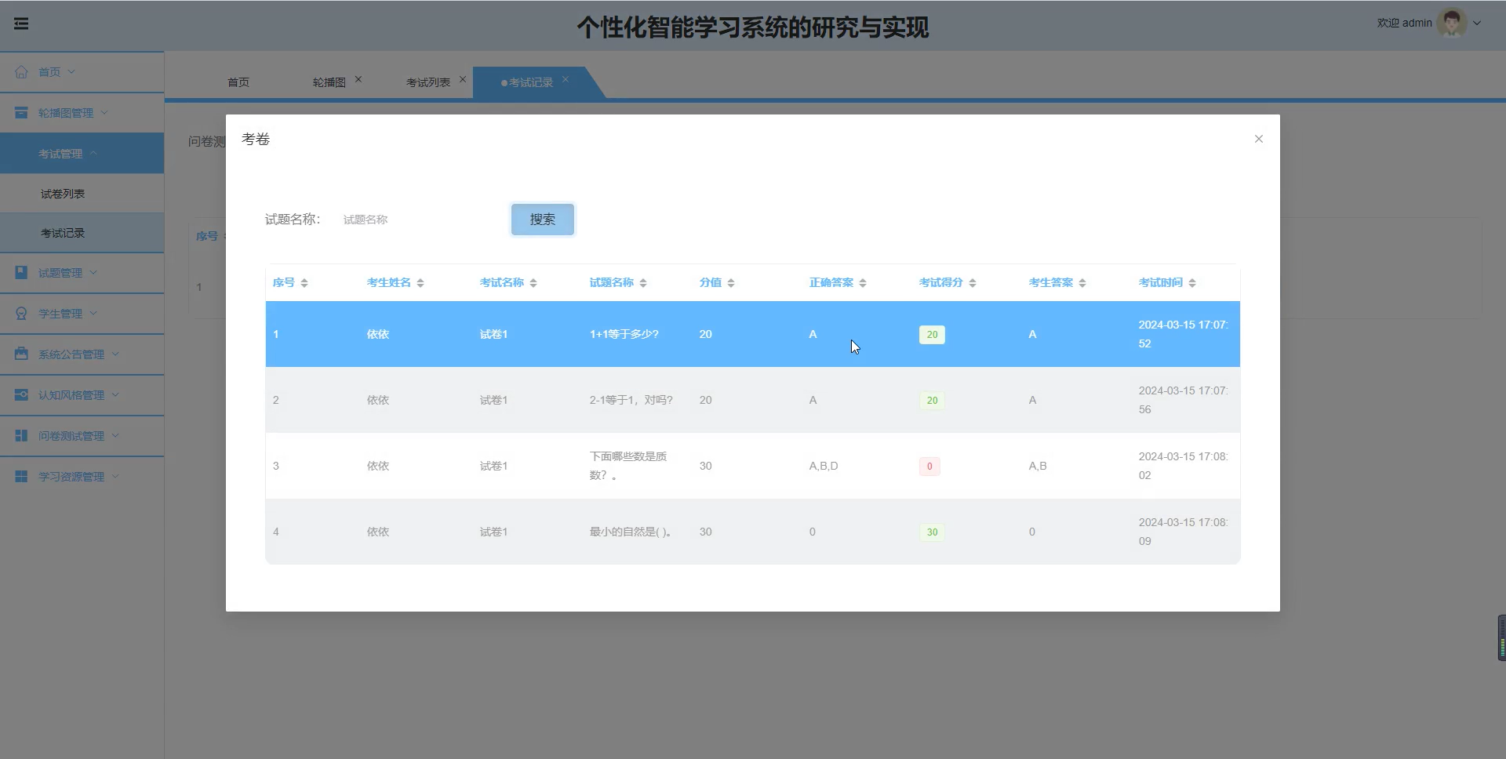This screenshot has height=759, width=1506.
Task: Switch to the 首页 tab
Action: tap(238, 82)
